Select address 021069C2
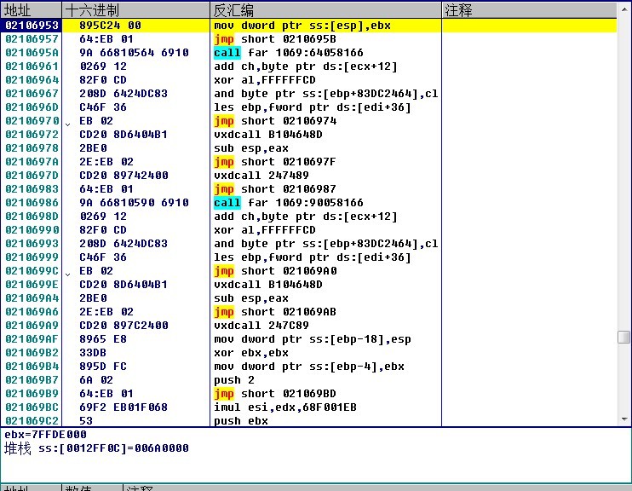 click(32, 421)
